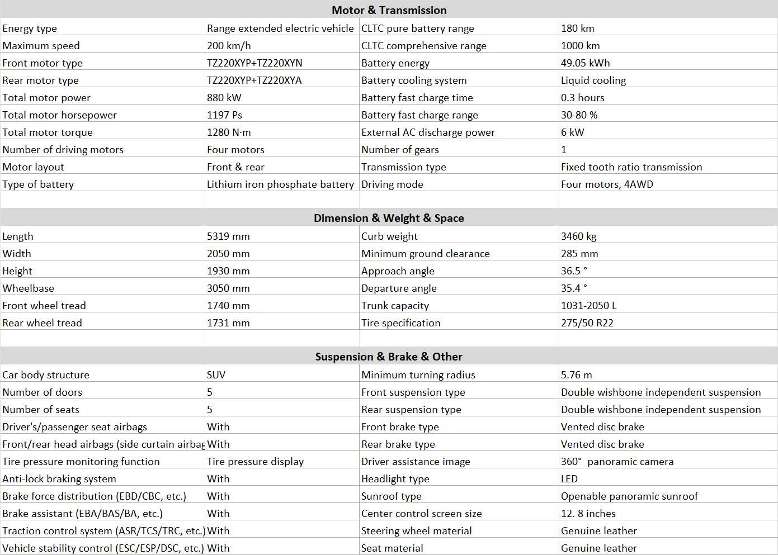
Task: Select the 880 kW total motor power value
Action: 282,98
